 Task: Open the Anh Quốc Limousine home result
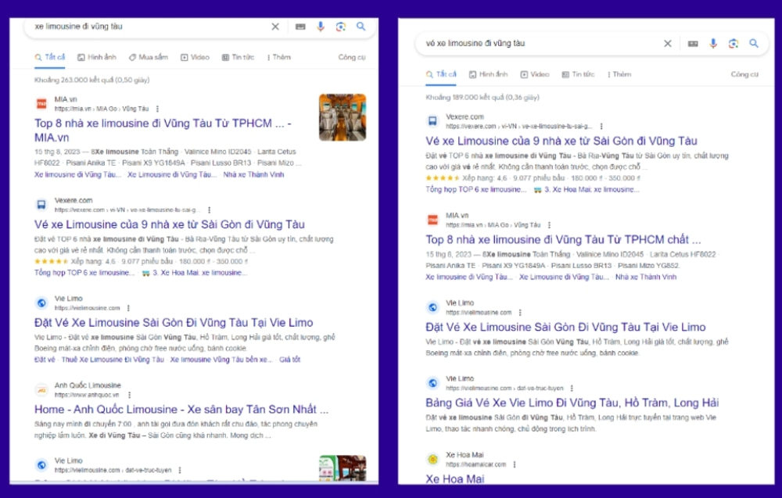pyautogui.click(x=181, y=410)
